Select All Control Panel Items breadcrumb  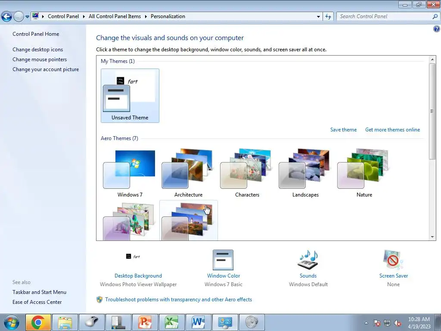(115, 16)
